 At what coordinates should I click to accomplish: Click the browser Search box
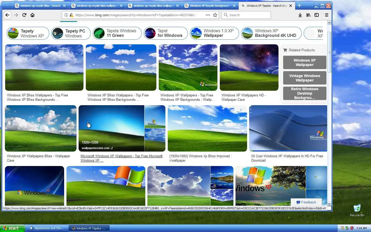point(246,15)
